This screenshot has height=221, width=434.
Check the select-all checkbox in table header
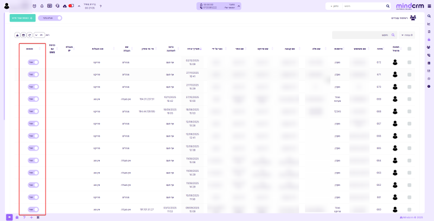[410, 49]
